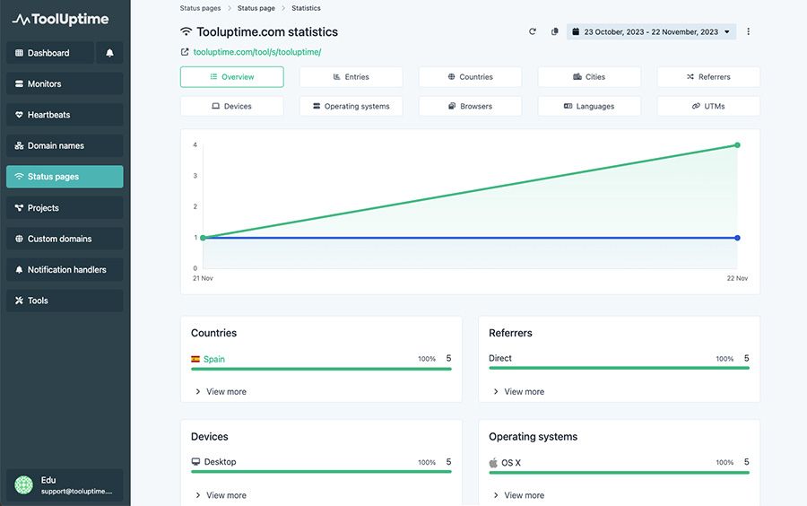Switch to the Entries tab

click(x=351, y=76)
